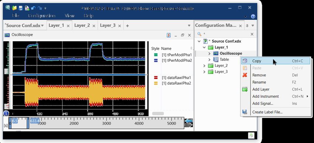Open help via blue question mark icon
The width and height of the screenshot is (314, 143).
[x=253, y=16]
